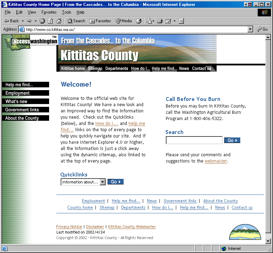
Task: Click the Windows flag throbber icon
Action: 264,13
